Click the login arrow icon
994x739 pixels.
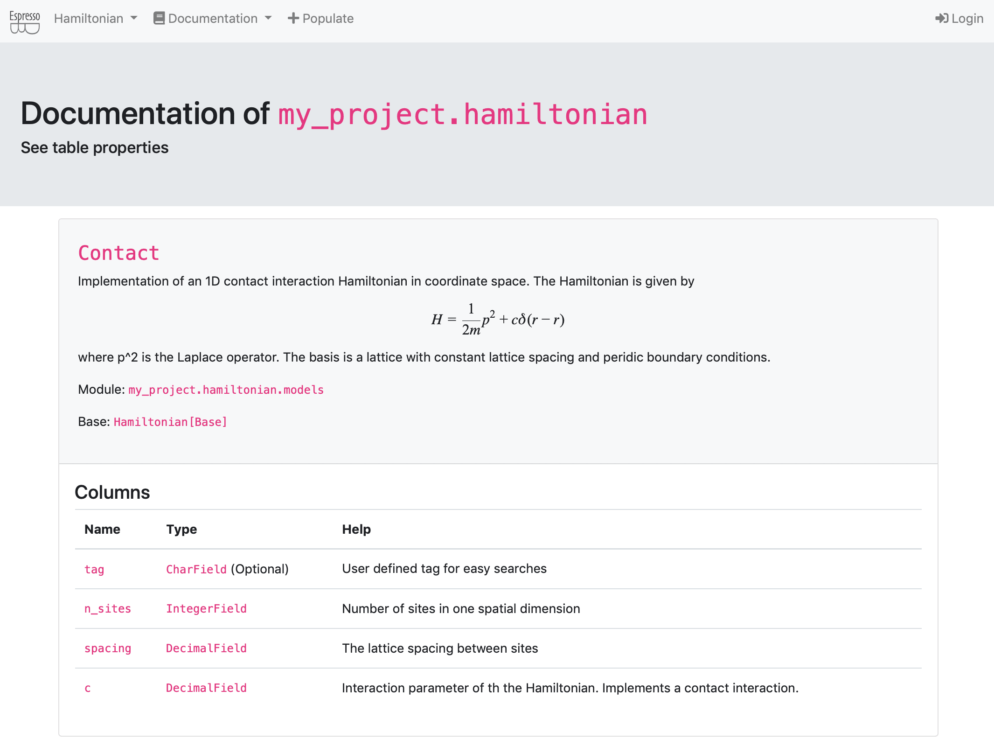pyautogui.click(x=943, y=18)
